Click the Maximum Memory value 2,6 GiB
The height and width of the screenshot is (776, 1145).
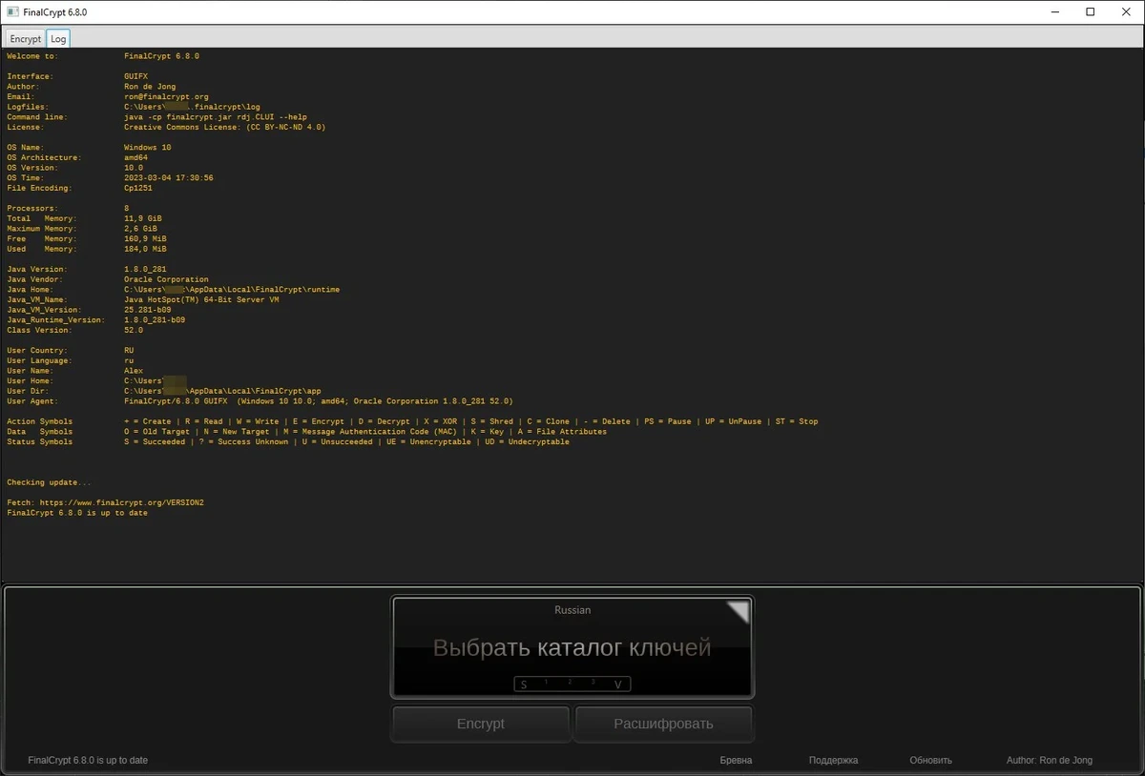coord(140,229)
